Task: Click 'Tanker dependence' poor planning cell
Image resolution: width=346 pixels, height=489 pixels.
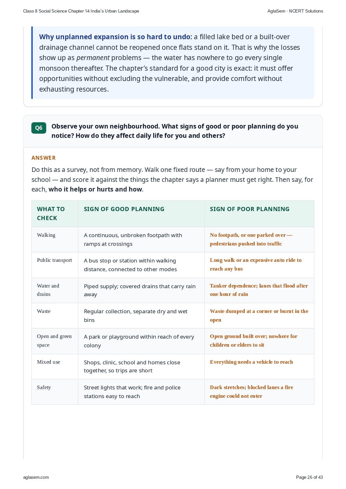Action: pyautogui.click(x=259, y=290)
